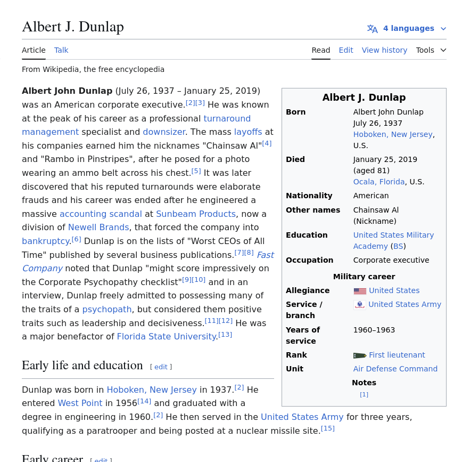Open the downsizer link
Screen dimensions: 462x462
pyautogui.click(x=164, y=132)
